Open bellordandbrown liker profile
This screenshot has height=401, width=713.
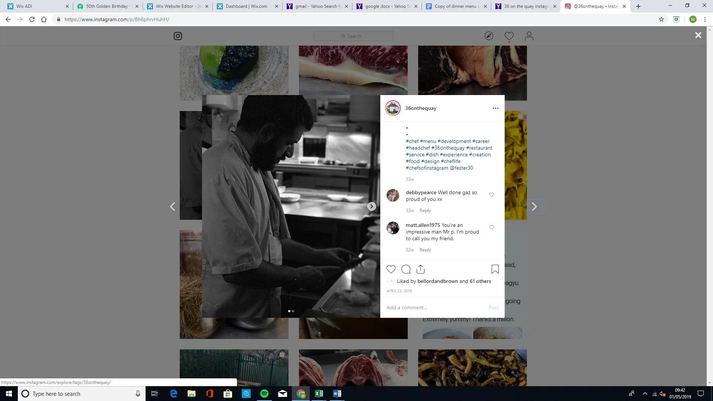pos(438,281)
